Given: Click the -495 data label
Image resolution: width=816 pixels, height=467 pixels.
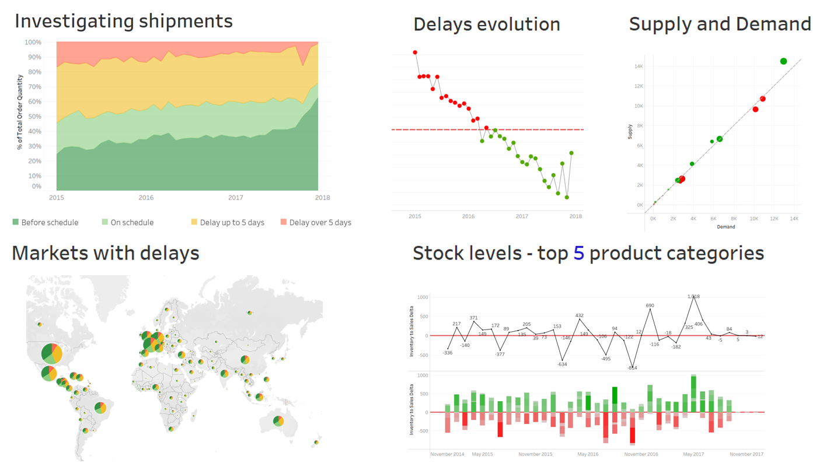Looking at the screenshot, I should tap(605, 359).
